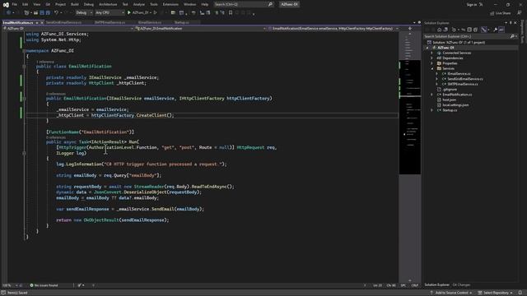Screen dimensions: 527x296
Task: Close the EmailNotification.cs tab
Action: (x=42, y=22)
